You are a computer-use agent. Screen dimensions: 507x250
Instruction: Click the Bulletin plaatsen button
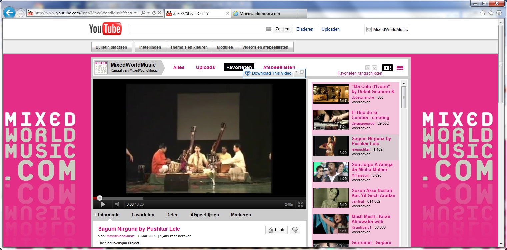pos(111,47)
